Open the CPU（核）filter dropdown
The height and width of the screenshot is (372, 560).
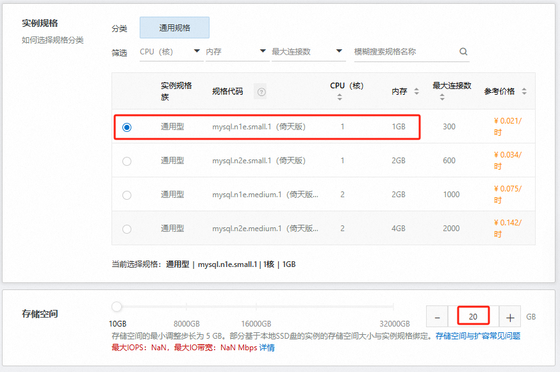171,52
